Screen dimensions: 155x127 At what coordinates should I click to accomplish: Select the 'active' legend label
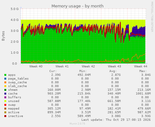(x=14, y=112)
